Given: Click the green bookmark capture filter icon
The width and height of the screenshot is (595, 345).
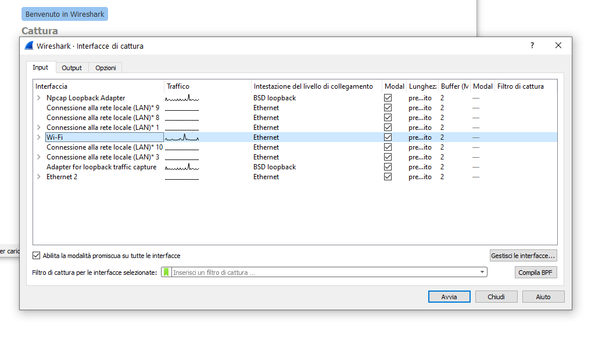Looking at the screenshot, I should click(x=166, y=273).
